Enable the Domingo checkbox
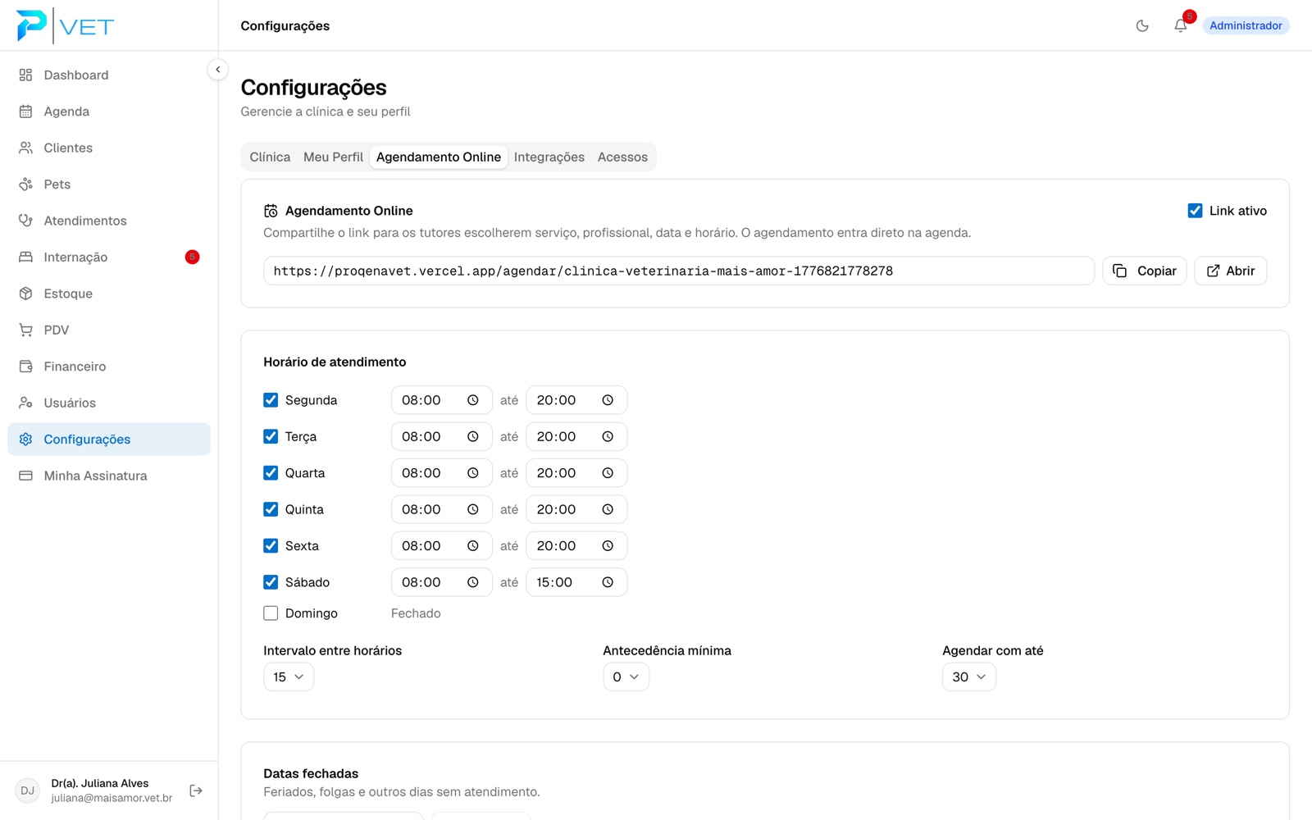 click(x=271, y=613)
